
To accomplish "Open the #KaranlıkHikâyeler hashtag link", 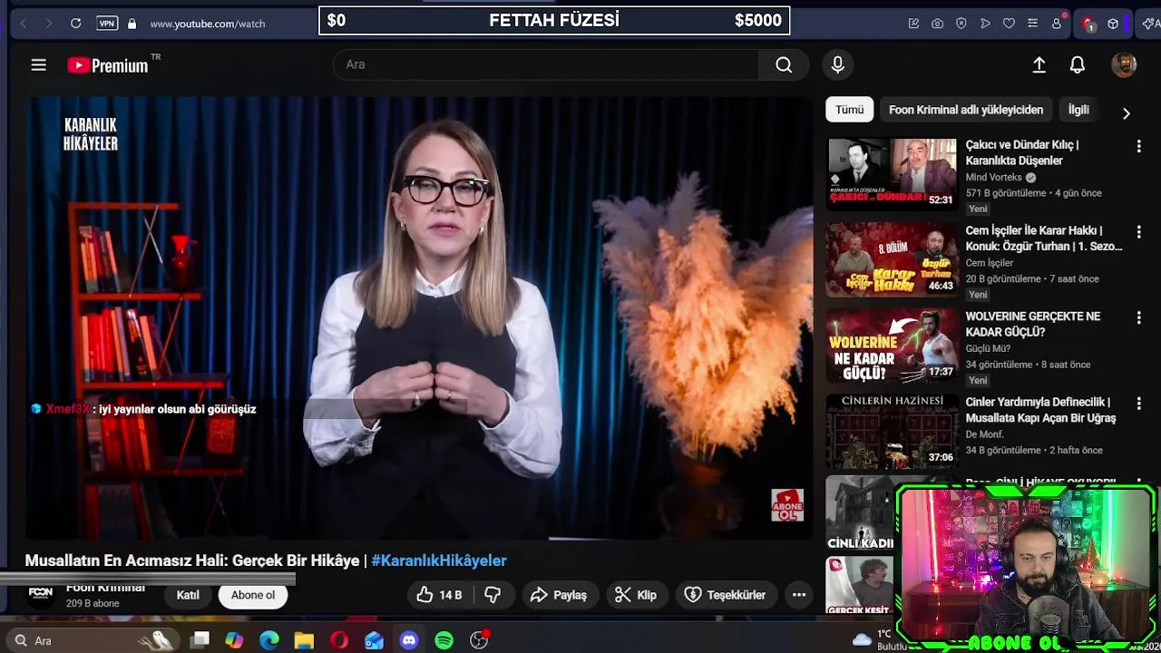I will (439, 560).
